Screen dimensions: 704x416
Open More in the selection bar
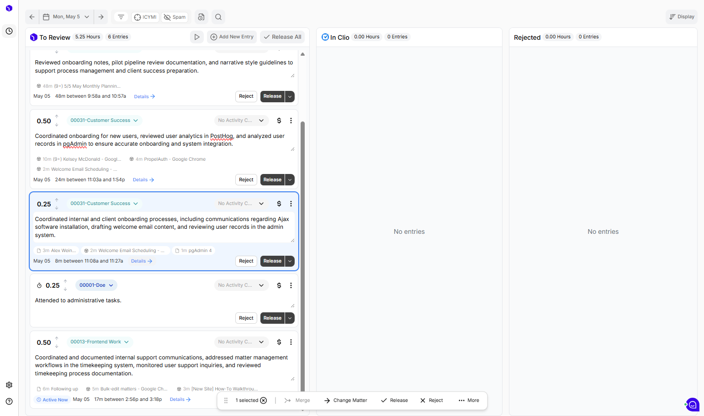coord(469,400)
